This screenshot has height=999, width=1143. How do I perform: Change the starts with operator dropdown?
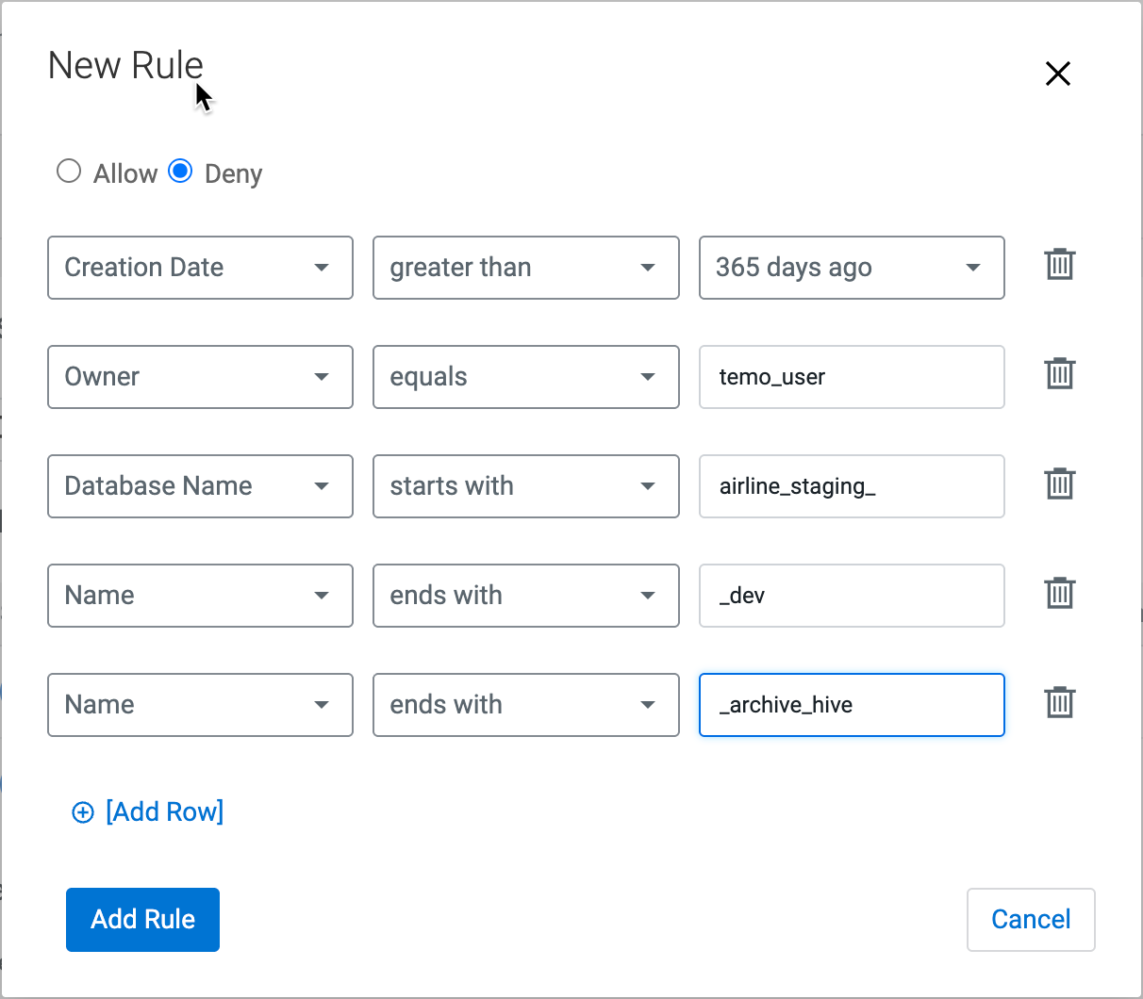pyautogui.click(x=525, y=486)
